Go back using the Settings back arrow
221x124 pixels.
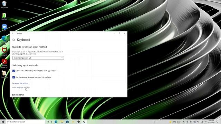tap(12, 33)
